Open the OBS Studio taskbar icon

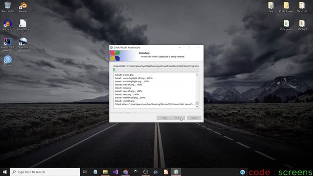point(146,172)
